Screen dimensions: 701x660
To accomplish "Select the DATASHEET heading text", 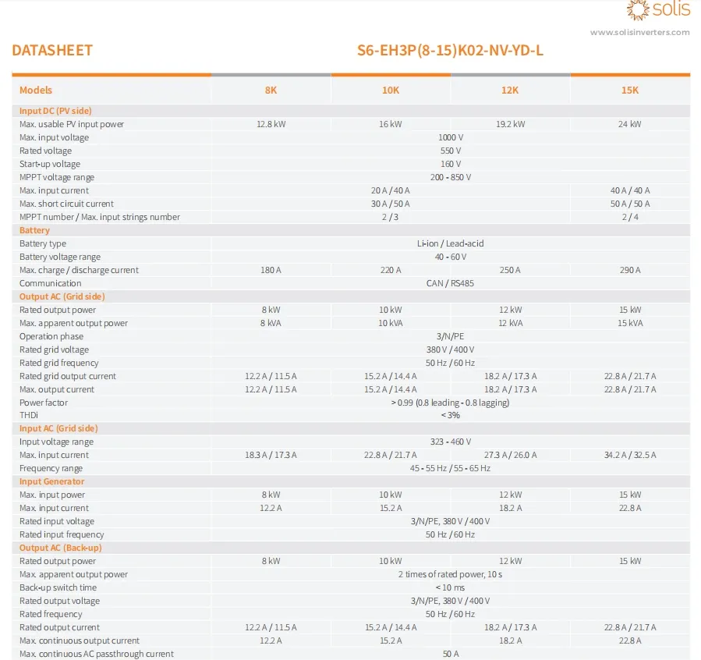I will click(x=52, y=50).
